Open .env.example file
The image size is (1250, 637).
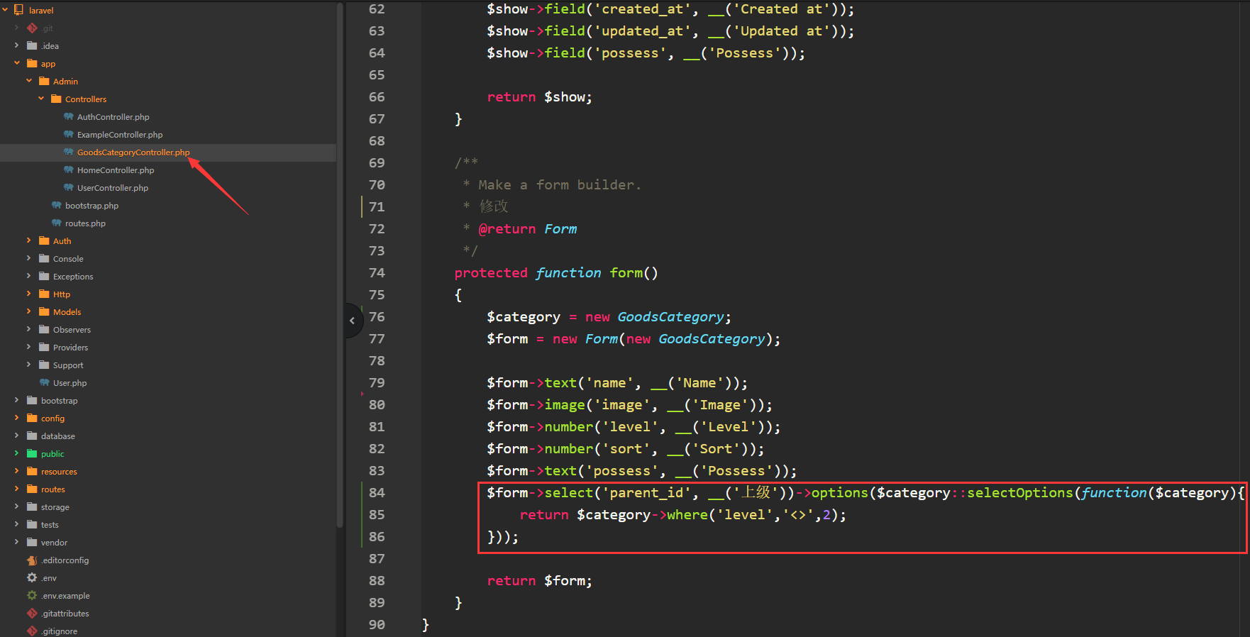(65, 596)
